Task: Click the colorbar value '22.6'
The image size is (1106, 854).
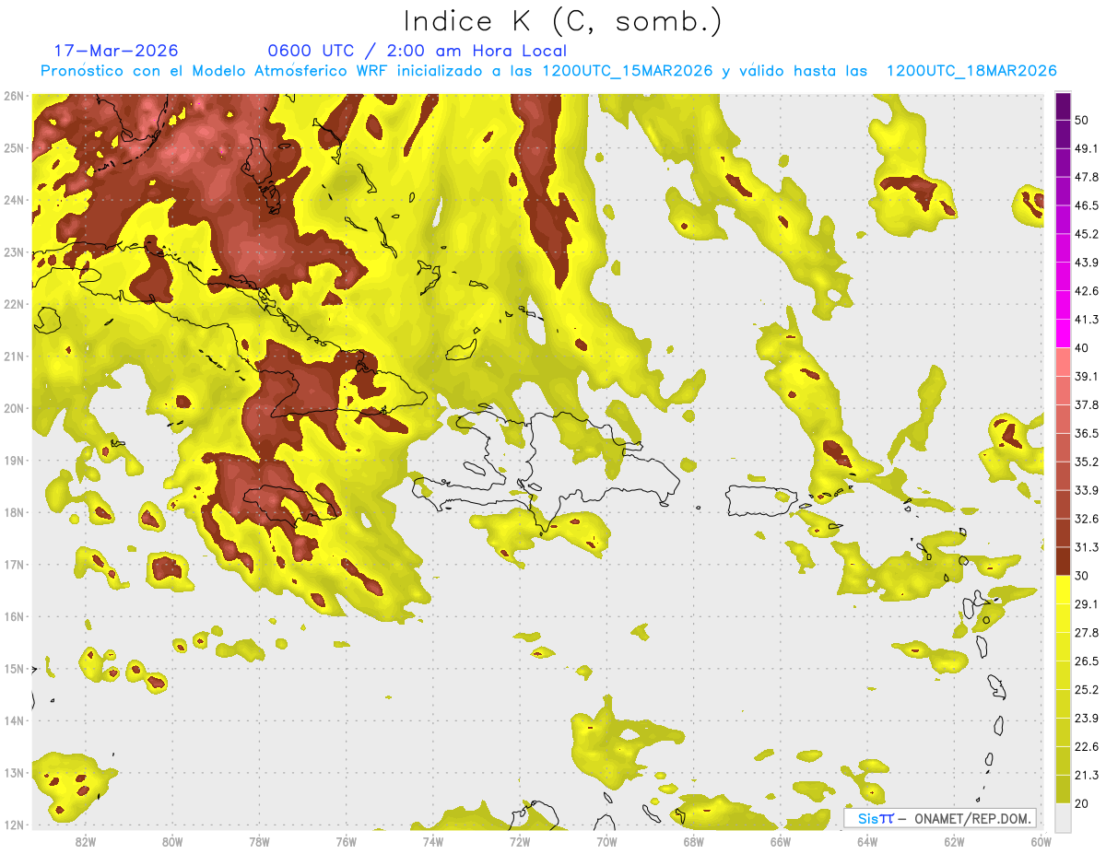Action: pyautogui.click(x=1086, y=747)
